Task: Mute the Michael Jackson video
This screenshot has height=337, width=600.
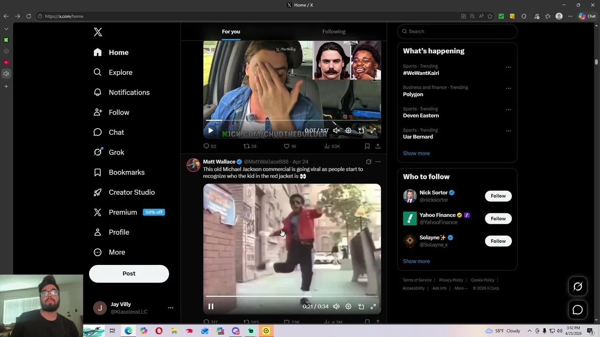Action: pyautogui.click(x=336, y=307)
